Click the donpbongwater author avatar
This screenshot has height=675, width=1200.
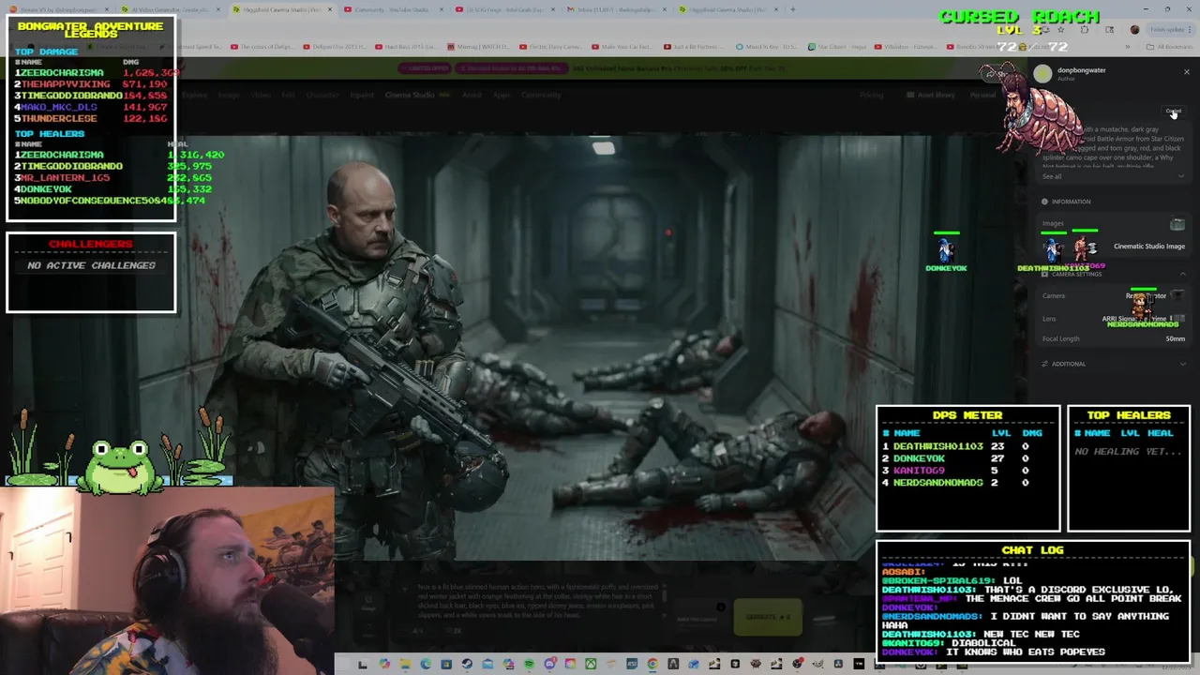[x=1042, y=74]
